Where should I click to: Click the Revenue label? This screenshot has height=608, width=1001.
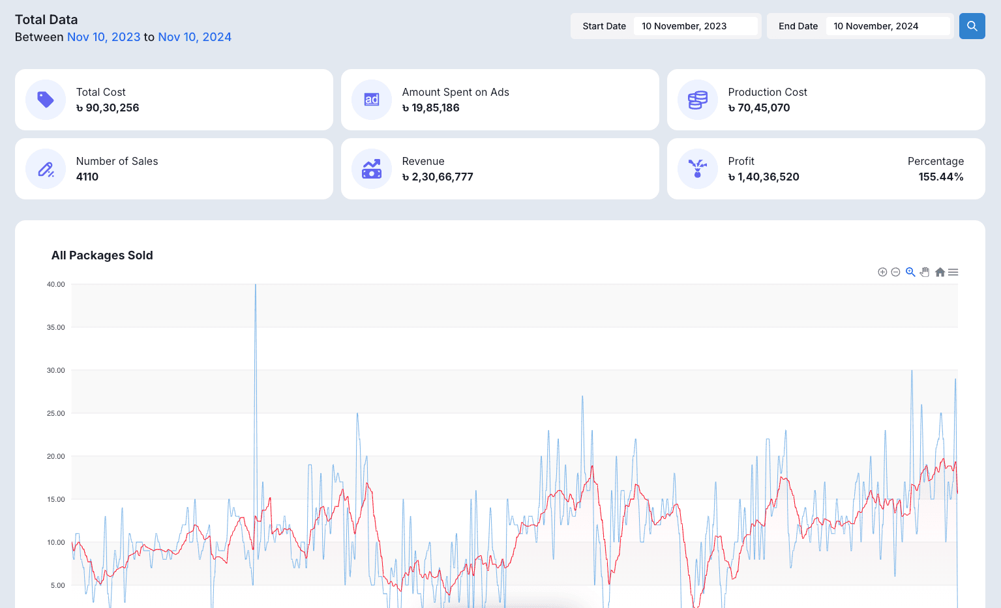tap(423, 161)
